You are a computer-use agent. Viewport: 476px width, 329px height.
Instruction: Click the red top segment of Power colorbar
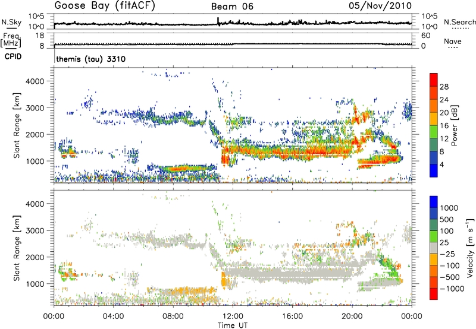(434, 80)
